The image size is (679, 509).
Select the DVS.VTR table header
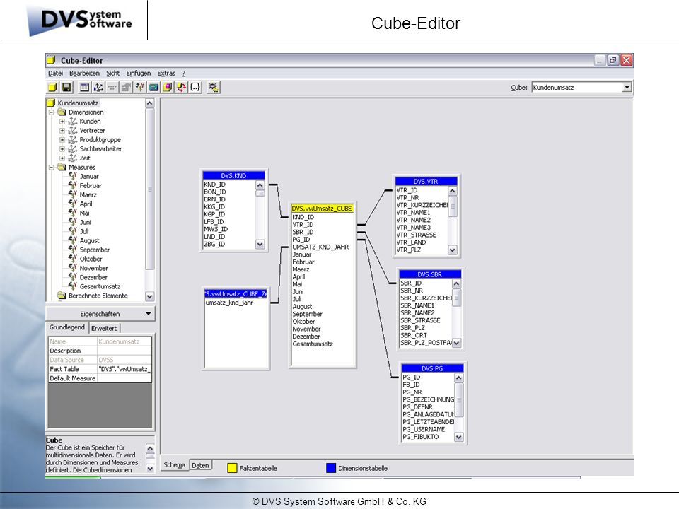[x=426, y=181]
